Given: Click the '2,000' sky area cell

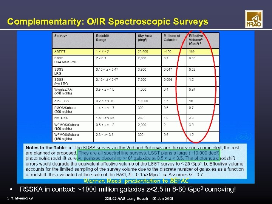Looking at the screenshot, I should coord(148,127).
